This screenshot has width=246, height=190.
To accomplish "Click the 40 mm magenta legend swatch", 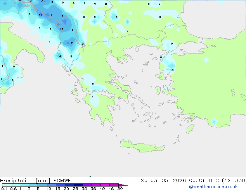I will [105, 185].
